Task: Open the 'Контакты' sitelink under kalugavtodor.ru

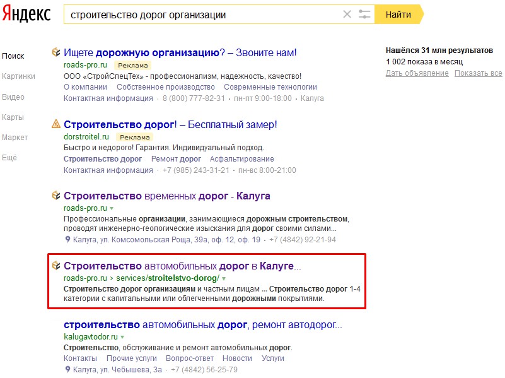Action: click(80, 358)
